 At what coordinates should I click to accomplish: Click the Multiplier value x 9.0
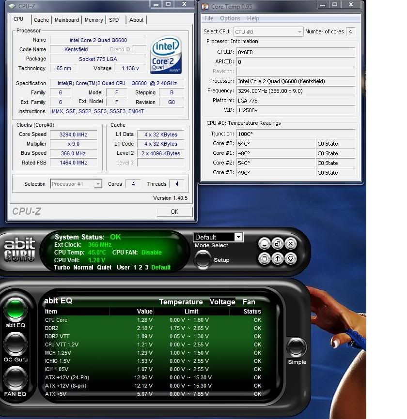pos(73,144)
